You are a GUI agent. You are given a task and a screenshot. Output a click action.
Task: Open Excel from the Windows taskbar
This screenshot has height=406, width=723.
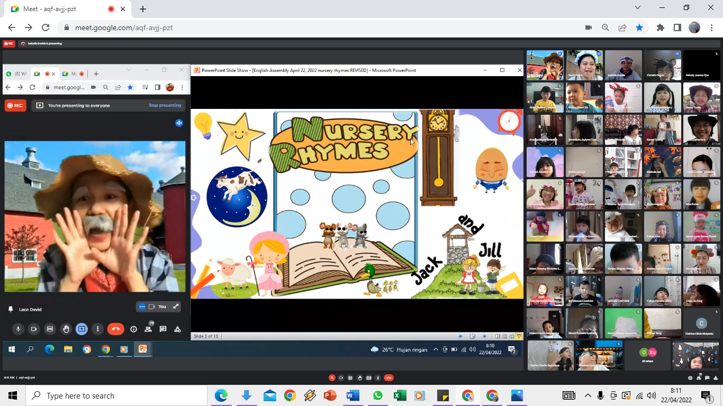[x=400, y=395]
